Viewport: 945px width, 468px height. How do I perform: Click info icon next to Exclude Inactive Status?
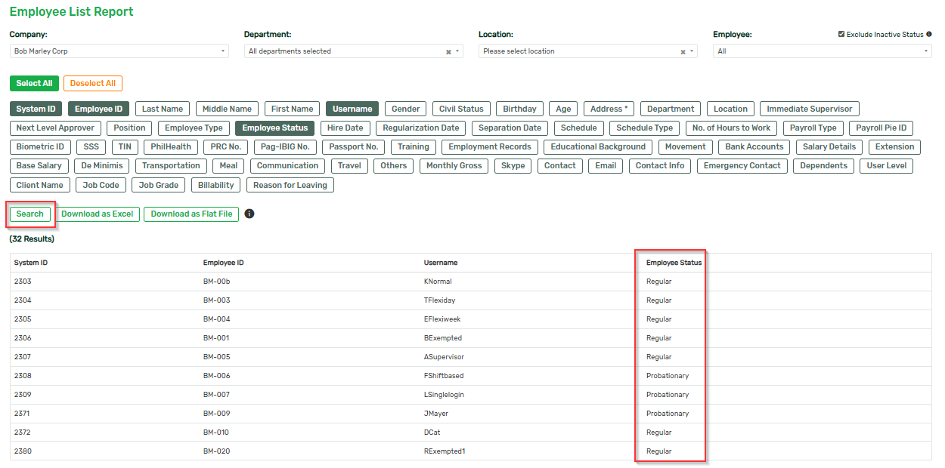tap(929, 34)
